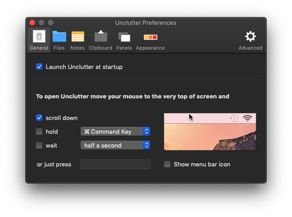Click the Unclutter Preferences window title
Viewport: 292px width, 217px height.
(146, 23)
